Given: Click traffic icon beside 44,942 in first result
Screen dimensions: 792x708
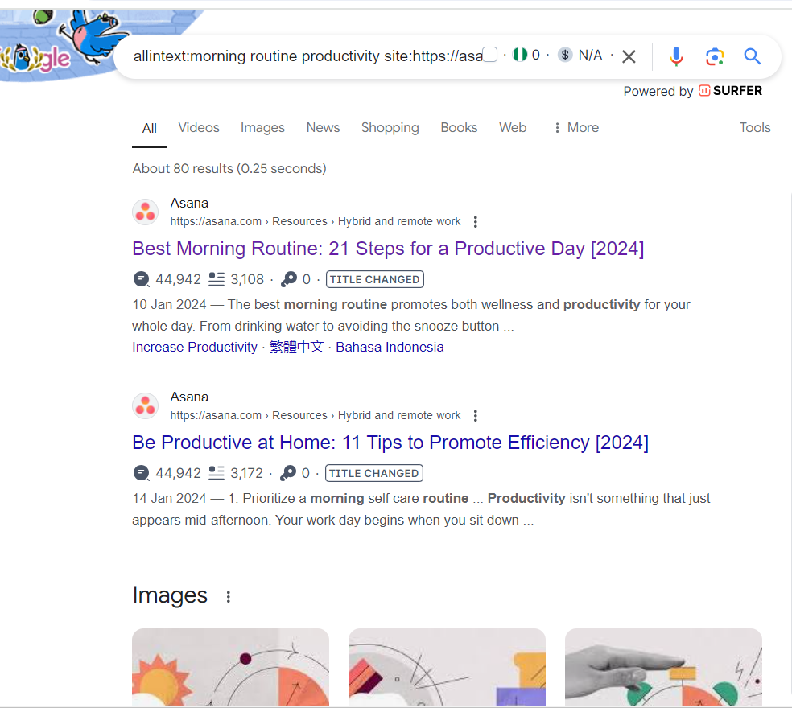Looking at the screenshot, I should click(x=142, y=279).
